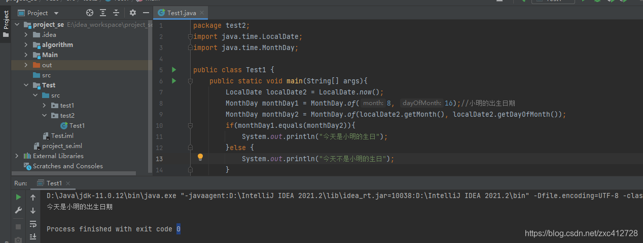Open Project panel gear options
This screenshot has height=243, width=643.
(133, 13)
